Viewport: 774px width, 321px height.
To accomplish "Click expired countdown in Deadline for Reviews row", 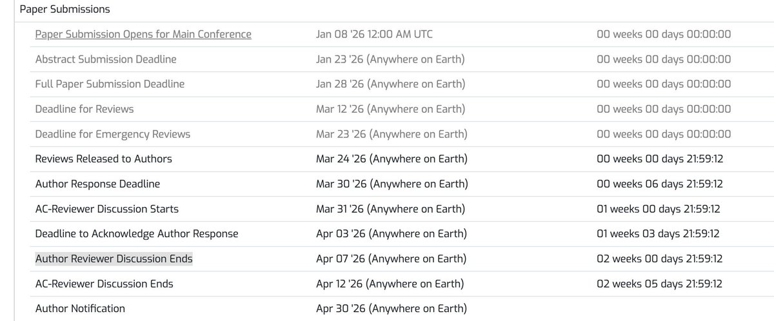I will (664, 109).
